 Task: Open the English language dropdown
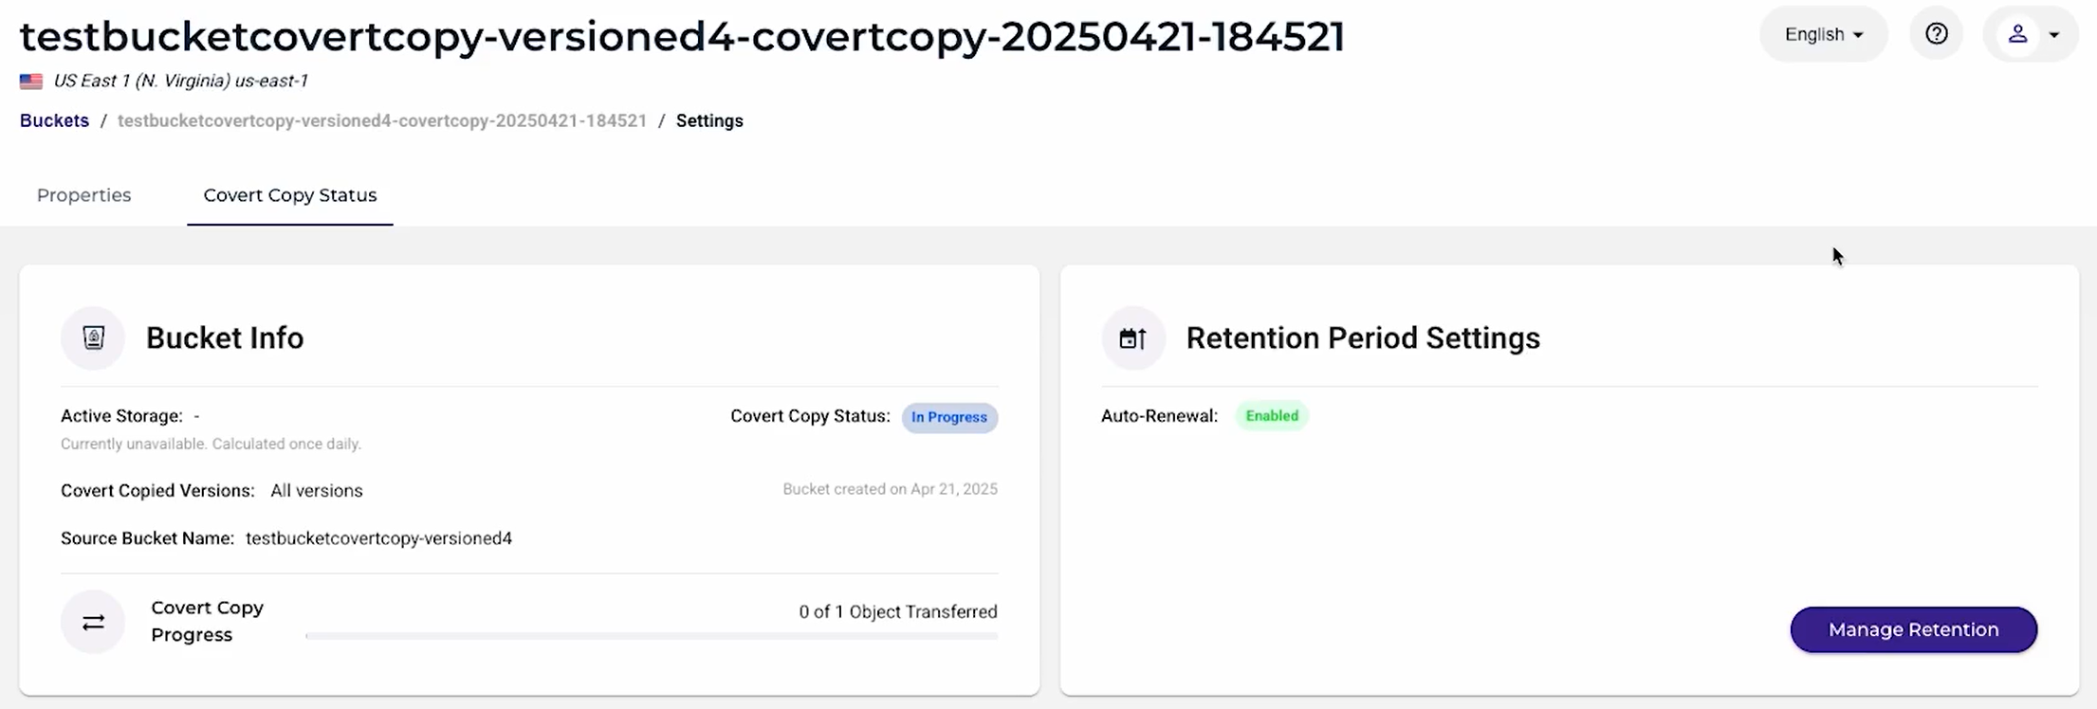(1823, 34)
